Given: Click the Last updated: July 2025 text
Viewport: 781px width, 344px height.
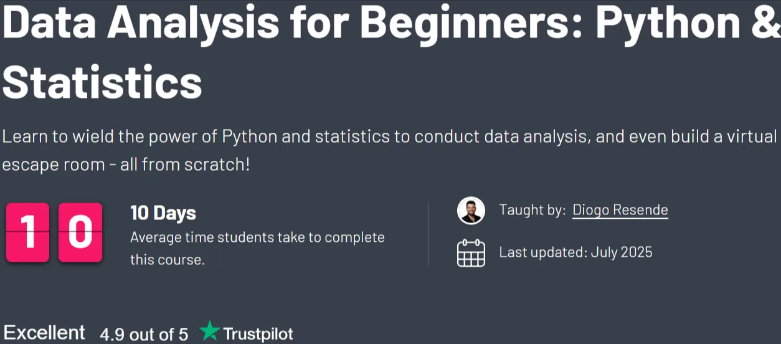Looking at the screenshot, I should tap(575, 252).
